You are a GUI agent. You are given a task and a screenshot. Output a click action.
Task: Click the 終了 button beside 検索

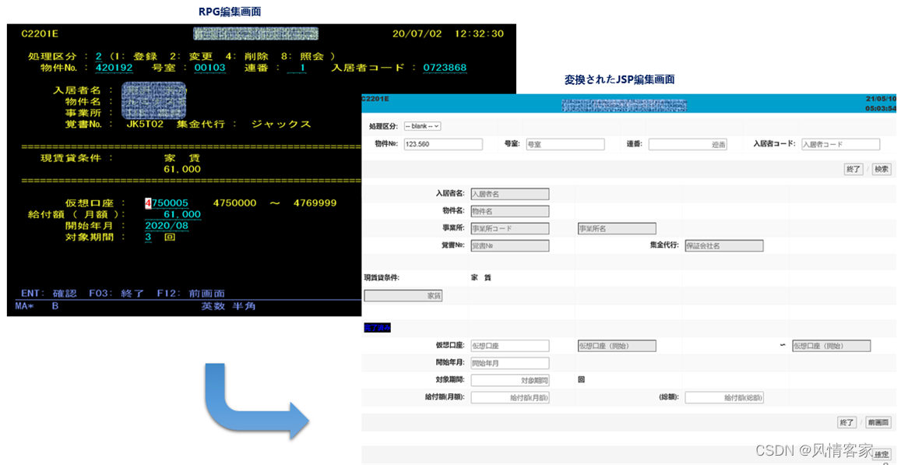coord(853,169)
